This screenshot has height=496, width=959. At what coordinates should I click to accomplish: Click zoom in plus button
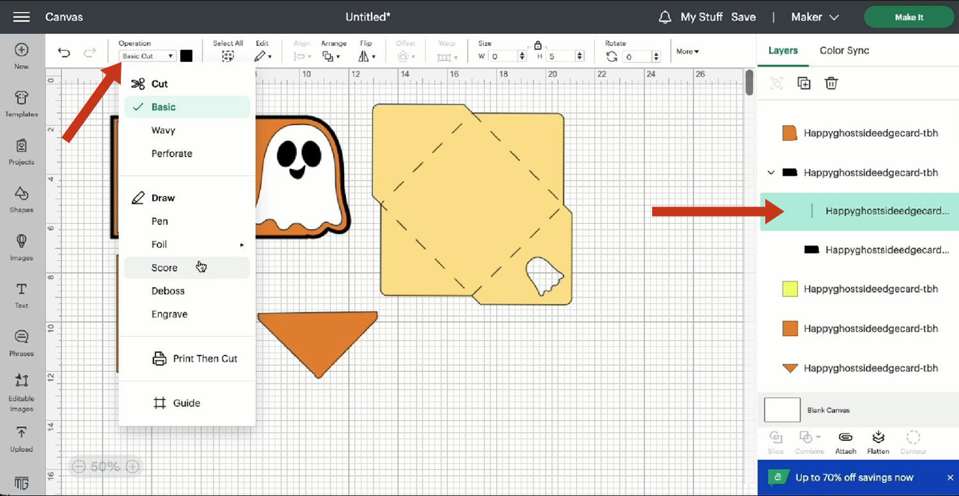[133, 467]
